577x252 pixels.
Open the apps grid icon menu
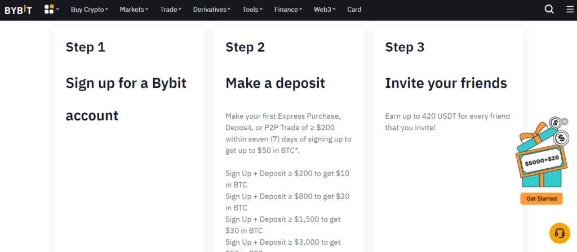pos(50,10)
